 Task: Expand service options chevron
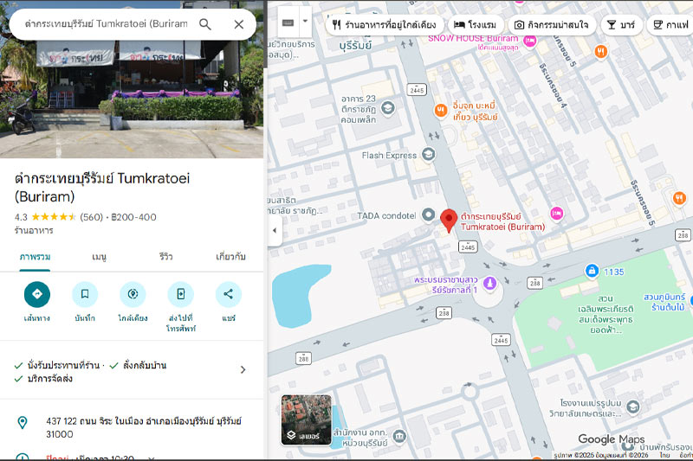click(243, 369)
